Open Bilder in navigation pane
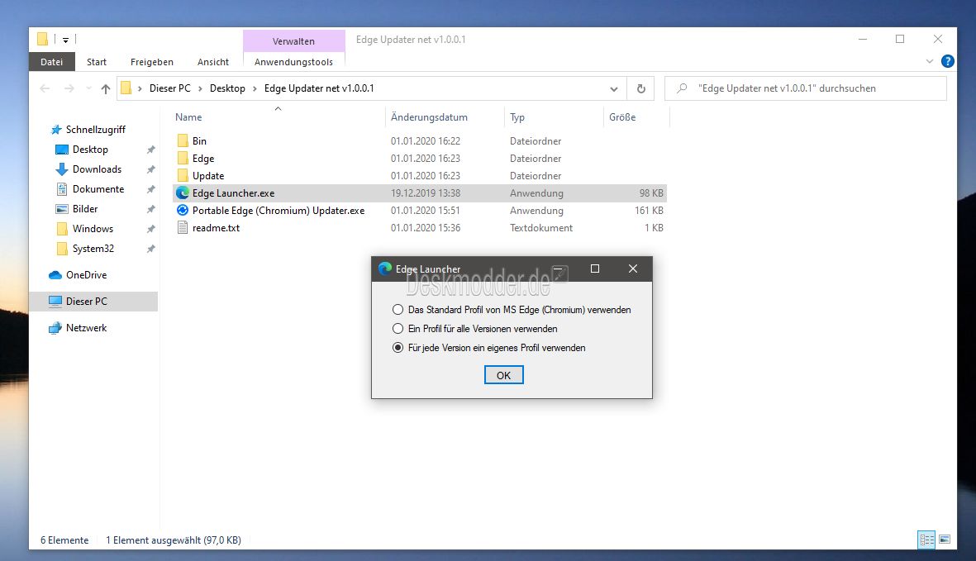 click(85, 209)
